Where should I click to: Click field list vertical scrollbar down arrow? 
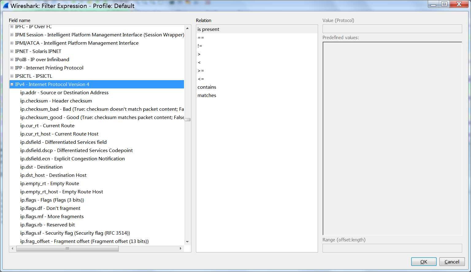tap(187, 242)
